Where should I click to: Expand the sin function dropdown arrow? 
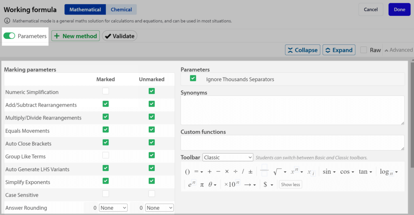(x=334, y=172)
